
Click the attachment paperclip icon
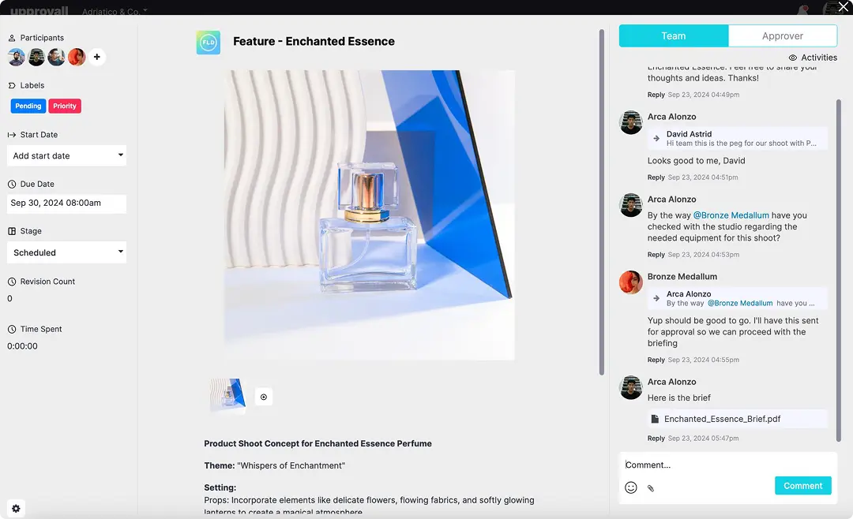pos(651,488)
